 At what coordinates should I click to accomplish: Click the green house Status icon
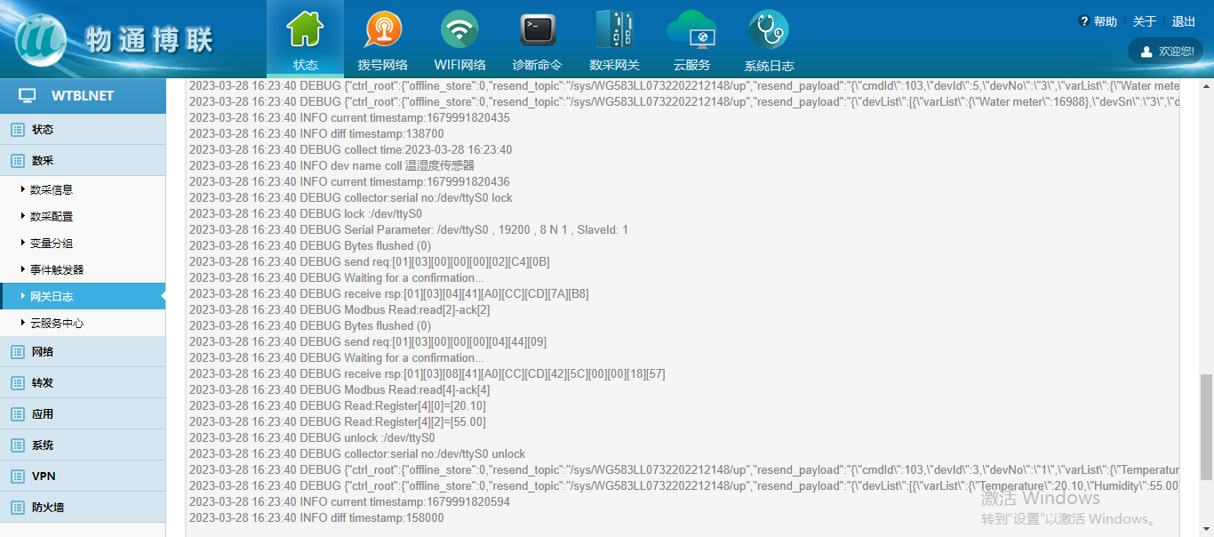point(305,31)
